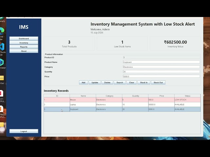Open the Dashboard section in sidebar
The height and width of the screenshot is (157, 210).
click(24, 39)
